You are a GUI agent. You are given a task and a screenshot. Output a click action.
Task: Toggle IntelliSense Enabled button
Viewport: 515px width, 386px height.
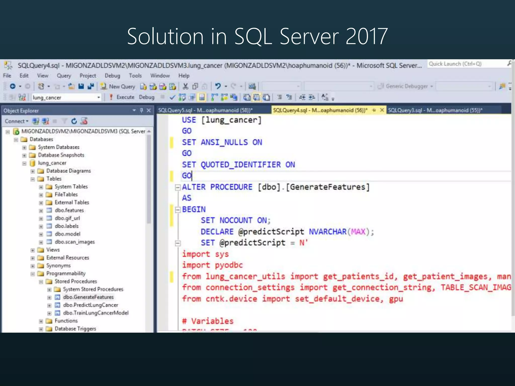point(202,97)
